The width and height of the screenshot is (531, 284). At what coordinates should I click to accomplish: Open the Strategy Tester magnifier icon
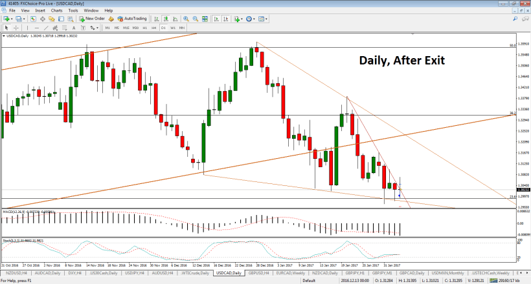point(70,19)
